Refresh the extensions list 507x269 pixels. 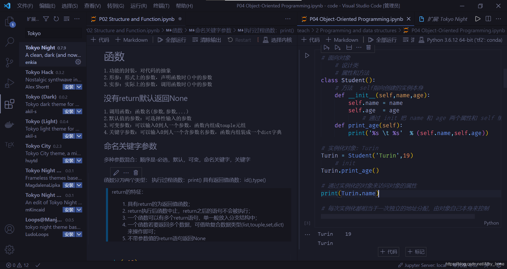point(56,19)
